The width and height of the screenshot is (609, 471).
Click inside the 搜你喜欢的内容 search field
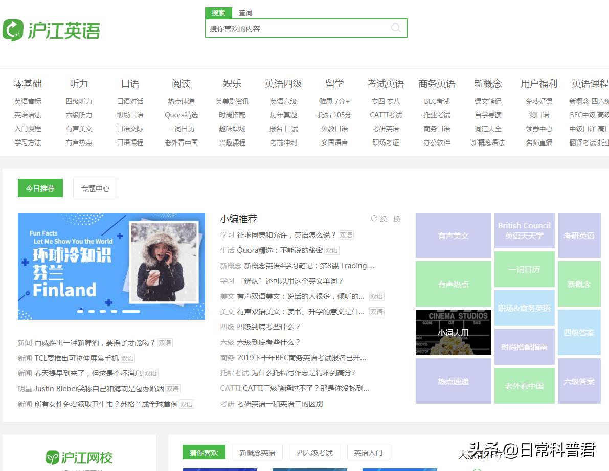click(x=286, y=28)
